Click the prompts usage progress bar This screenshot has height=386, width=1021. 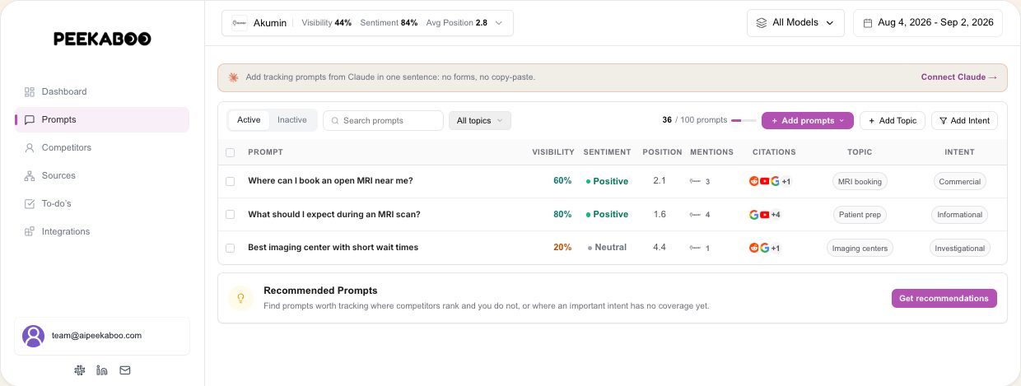(744, 121)
